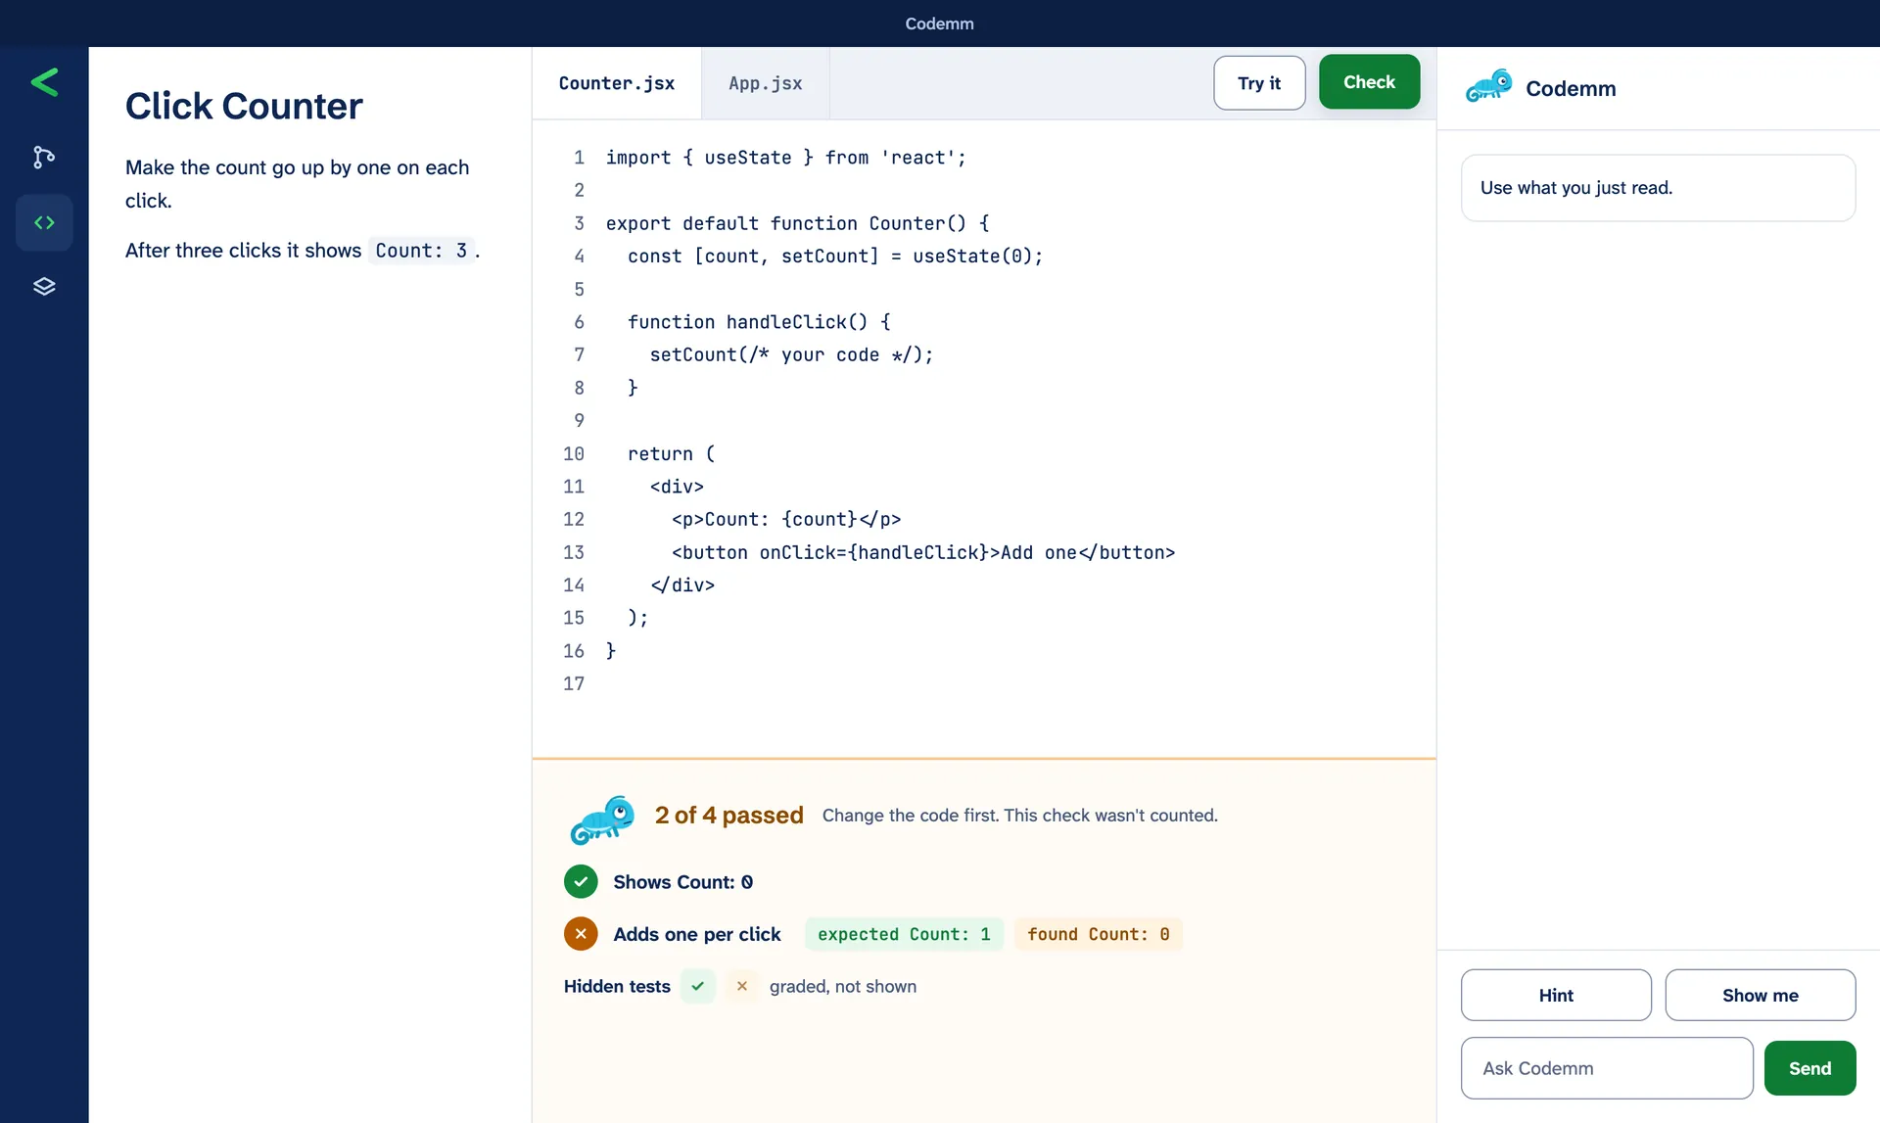Request a Hint from Codemm
This screenshot has width=1880, height=1123.
(1556, 995)
